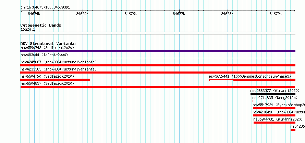Open variant label esv2714835 (Wong2012b)
The width and height of the screenshot is (305, 143).
pos(275,98)
